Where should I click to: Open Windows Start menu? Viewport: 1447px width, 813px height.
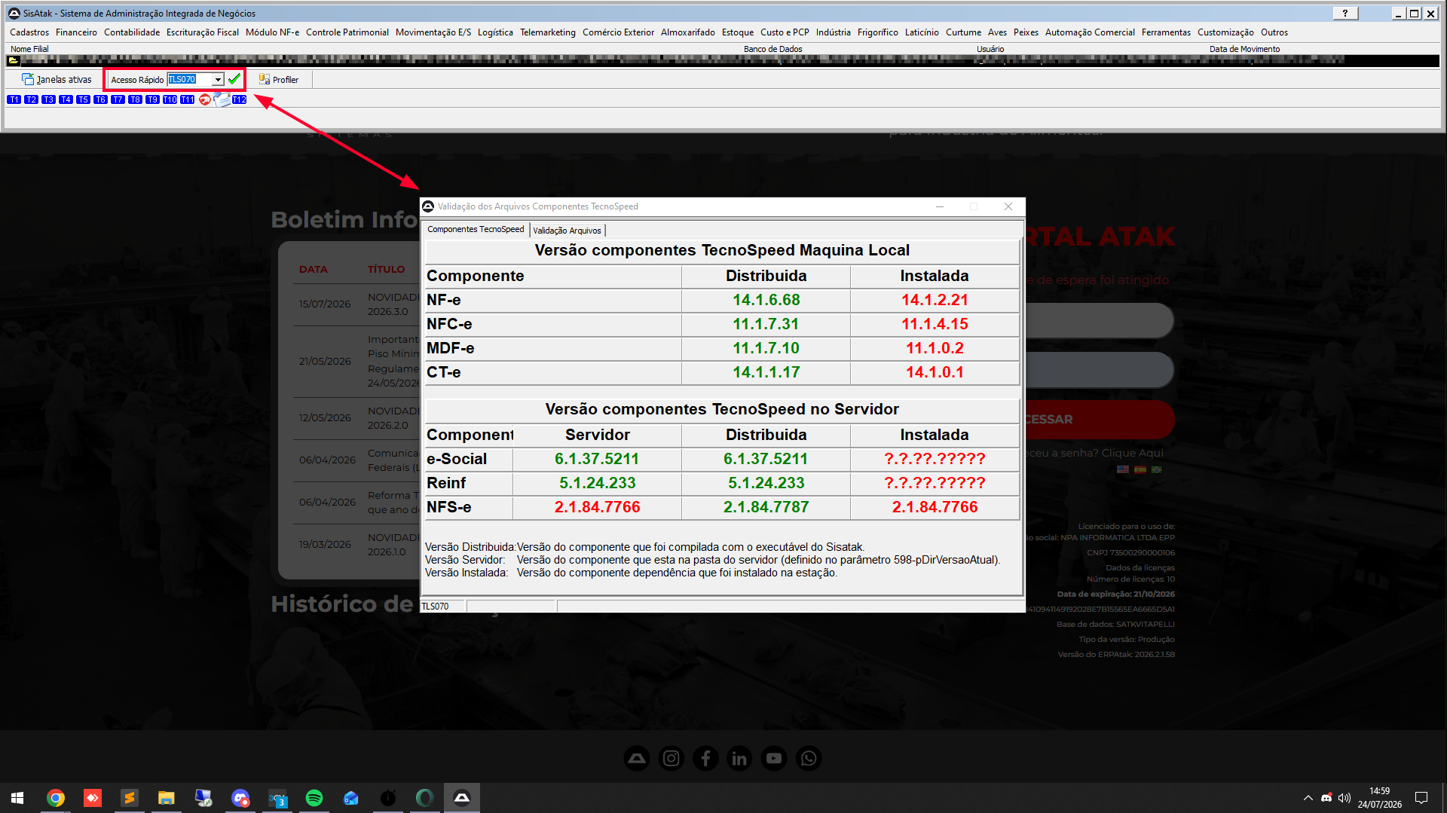pos(17,798)
